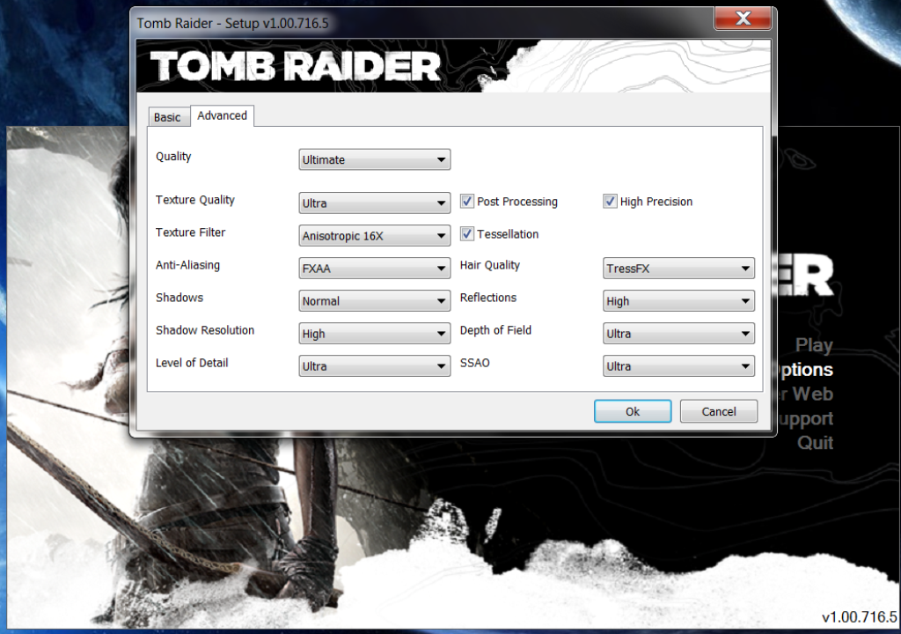Click the launcher version number v1.00.716.5
Image resolution: width=901 pixels, height=634 pixels.
pyautogui.click(x=859, y=617)
